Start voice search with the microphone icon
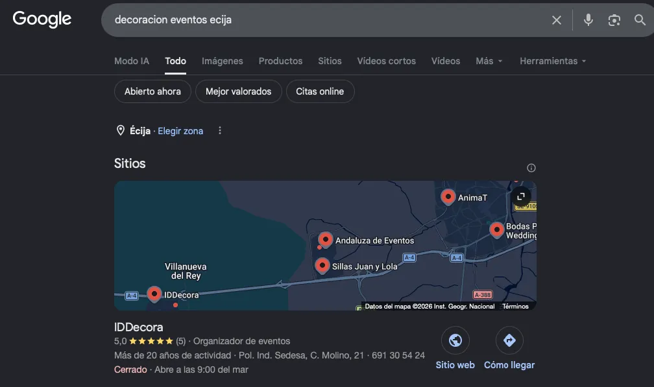 coord(588,19)
